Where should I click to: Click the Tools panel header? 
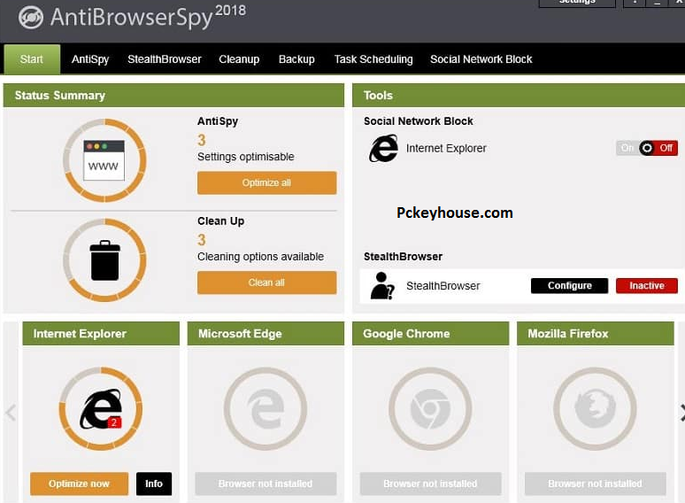coord(519,96)
